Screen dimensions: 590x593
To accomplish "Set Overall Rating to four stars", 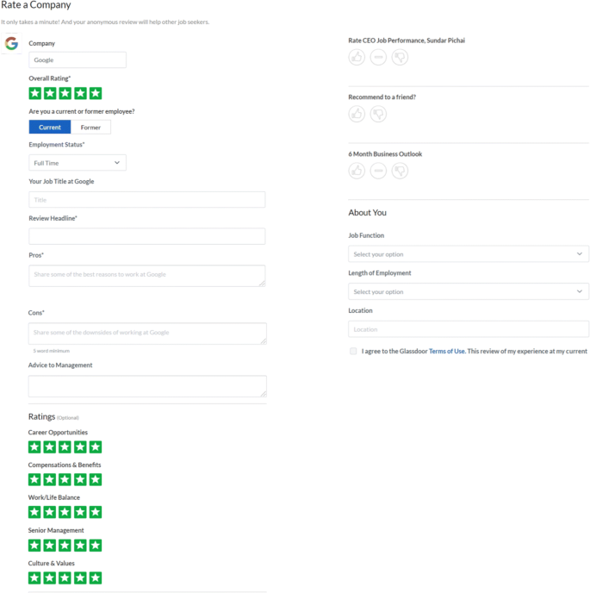I will click(x=80, y=93).
